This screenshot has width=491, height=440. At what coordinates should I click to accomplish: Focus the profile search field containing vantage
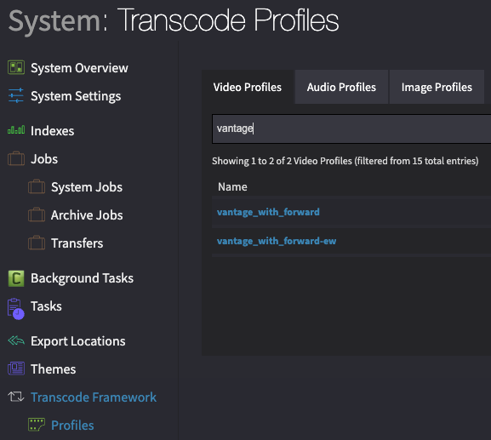pyautogui.click(x=351, y=129)
